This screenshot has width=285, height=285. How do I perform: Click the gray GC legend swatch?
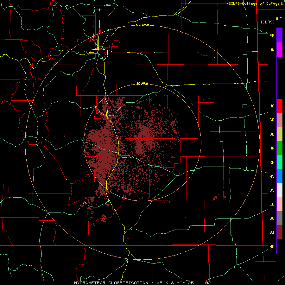[280, 218]
